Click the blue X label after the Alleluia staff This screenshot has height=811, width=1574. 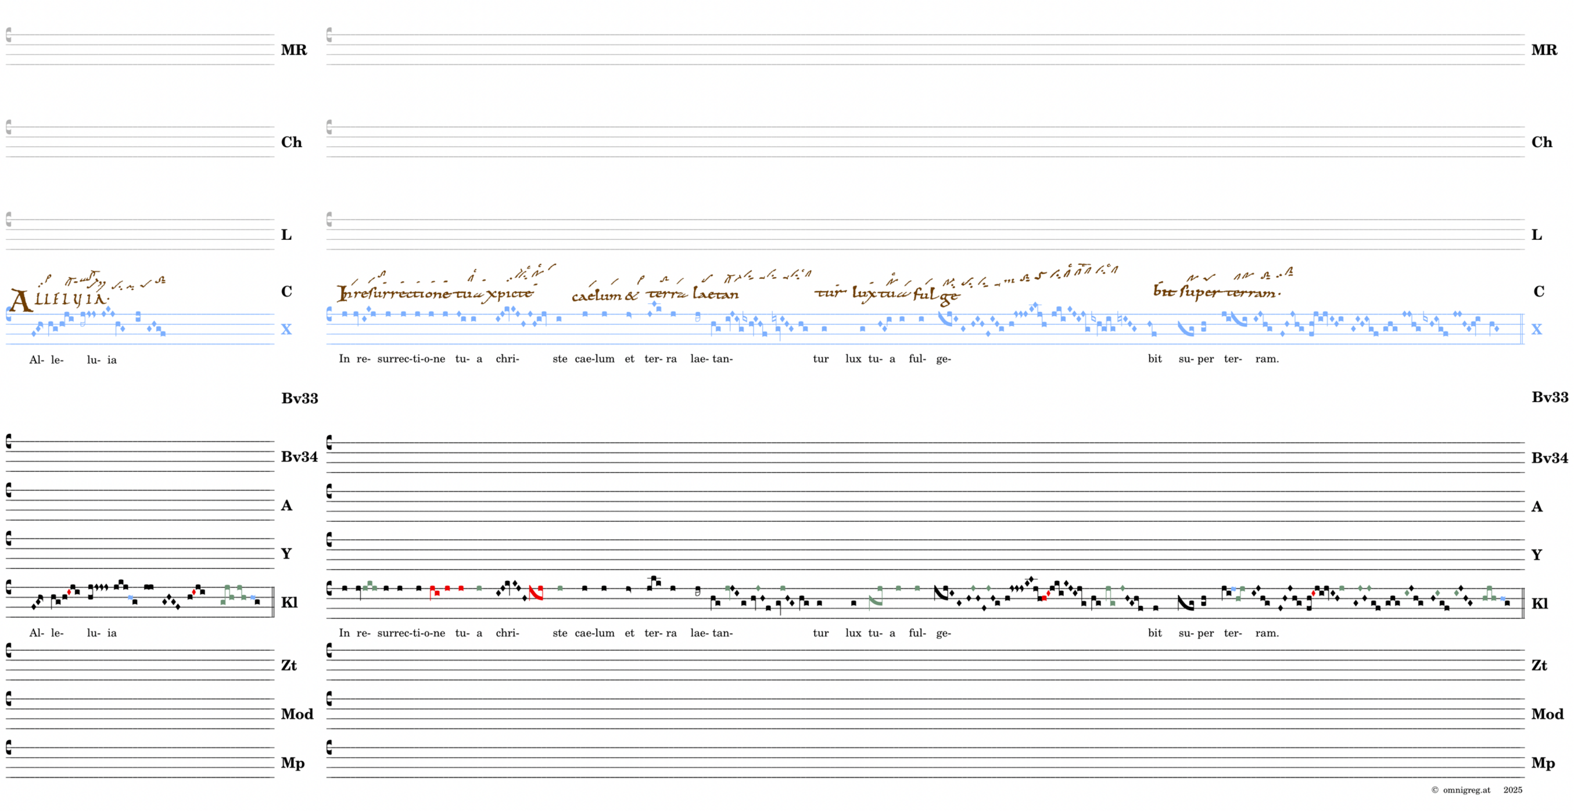click(286, 329)
